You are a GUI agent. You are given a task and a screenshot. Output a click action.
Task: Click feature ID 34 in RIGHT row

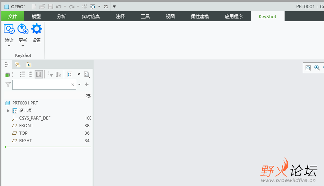point(87,140)
